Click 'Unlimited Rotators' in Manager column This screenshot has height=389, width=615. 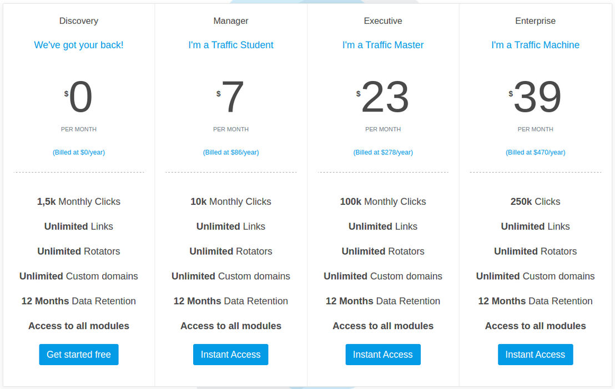[x=231, y=251]
